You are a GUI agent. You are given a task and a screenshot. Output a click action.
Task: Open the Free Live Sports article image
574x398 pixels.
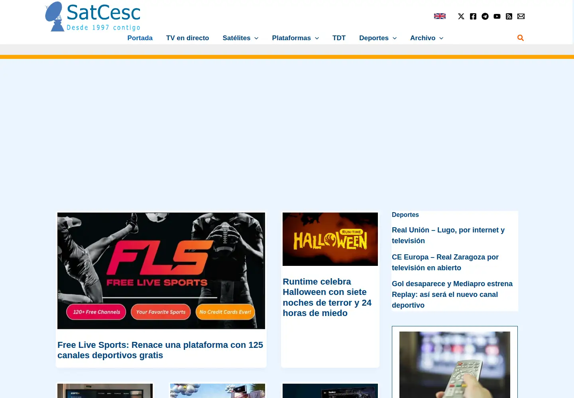click(x=161, y=271)
